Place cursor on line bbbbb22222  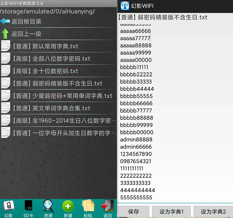[136, 74]
